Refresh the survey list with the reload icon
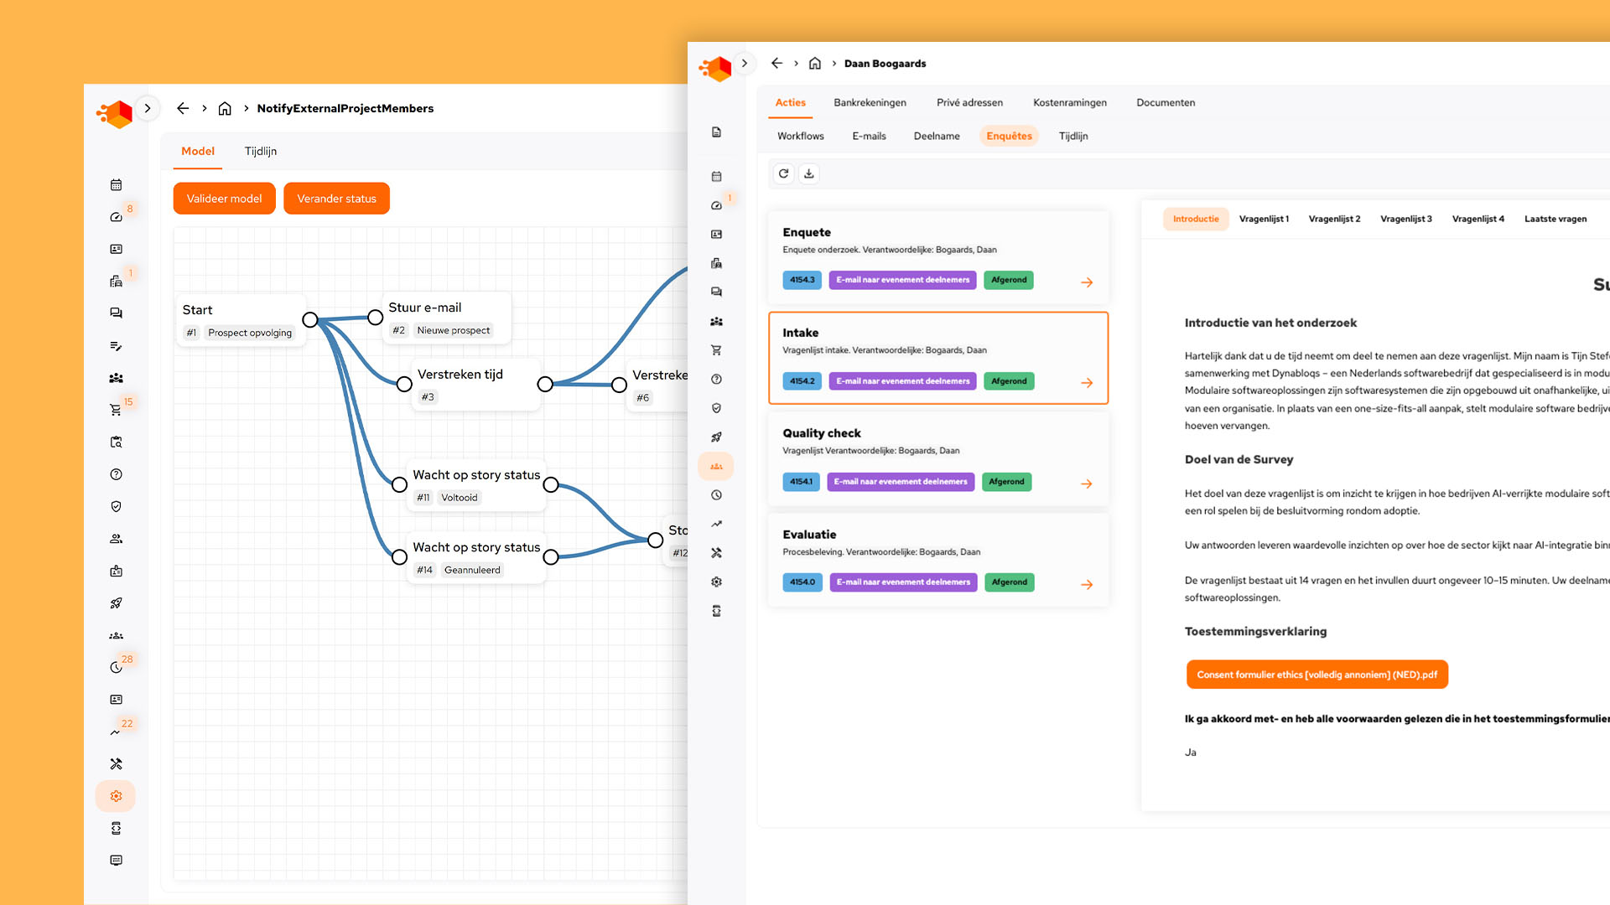 [x=782, y=173]
